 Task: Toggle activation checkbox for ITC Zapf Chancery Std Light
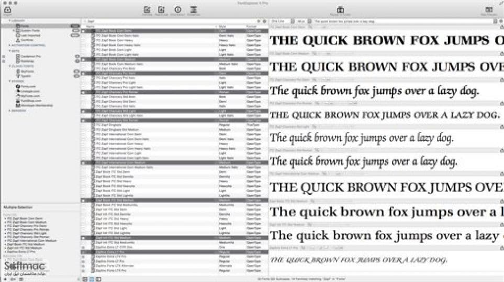tap(83, 111)
